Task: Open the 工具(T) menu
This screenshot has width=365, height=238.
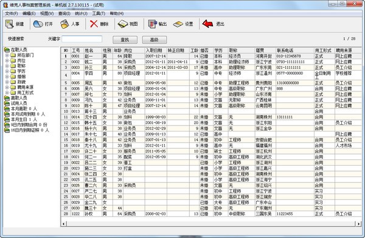Action: pyautogui.click(x=99, y=13)
